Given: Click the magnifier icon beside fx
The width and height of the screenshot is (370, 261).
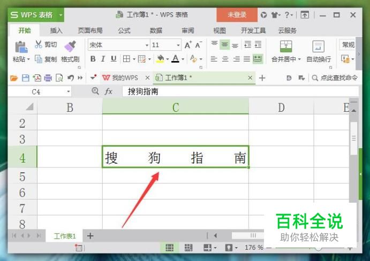Looking at the screenshot, I should pyautogui.click(x=95, y=91).
